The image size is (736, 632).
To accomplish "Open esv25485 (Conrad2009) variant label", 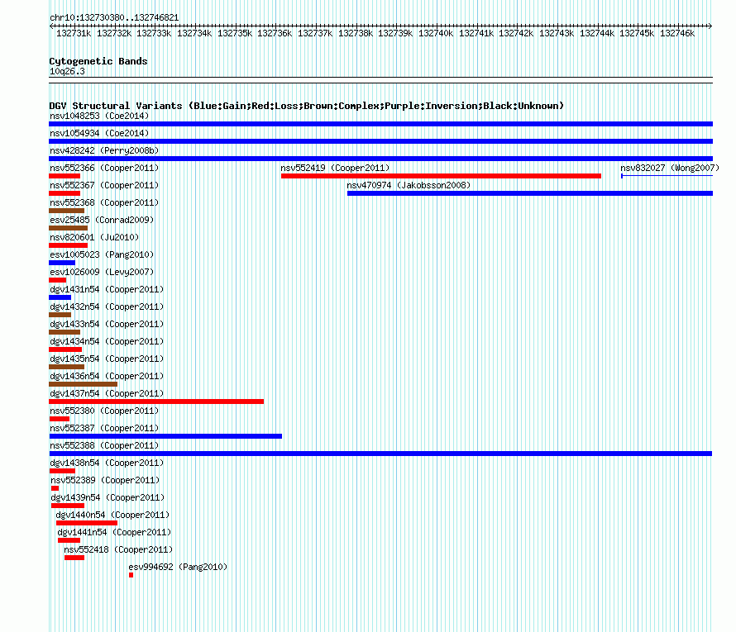I will (x=102, y=220).
